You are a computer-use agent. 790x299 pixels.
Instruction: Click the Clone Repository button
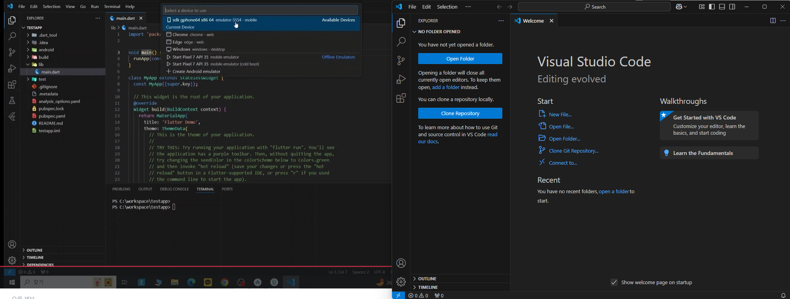[x=460, y=113]
